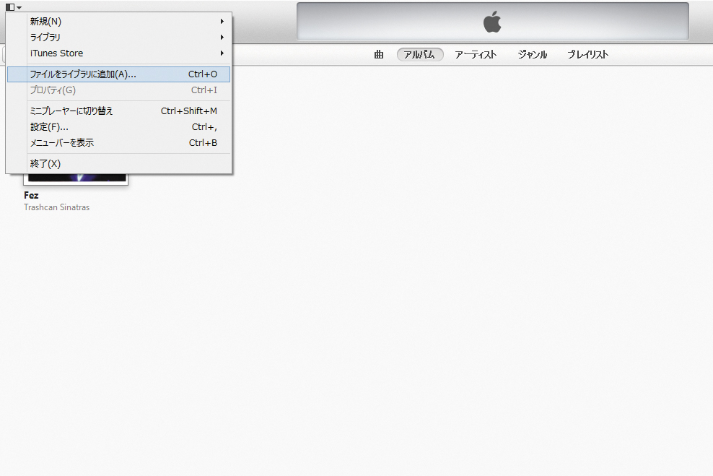Switch to the ジャンル tab

click(533, 55)
